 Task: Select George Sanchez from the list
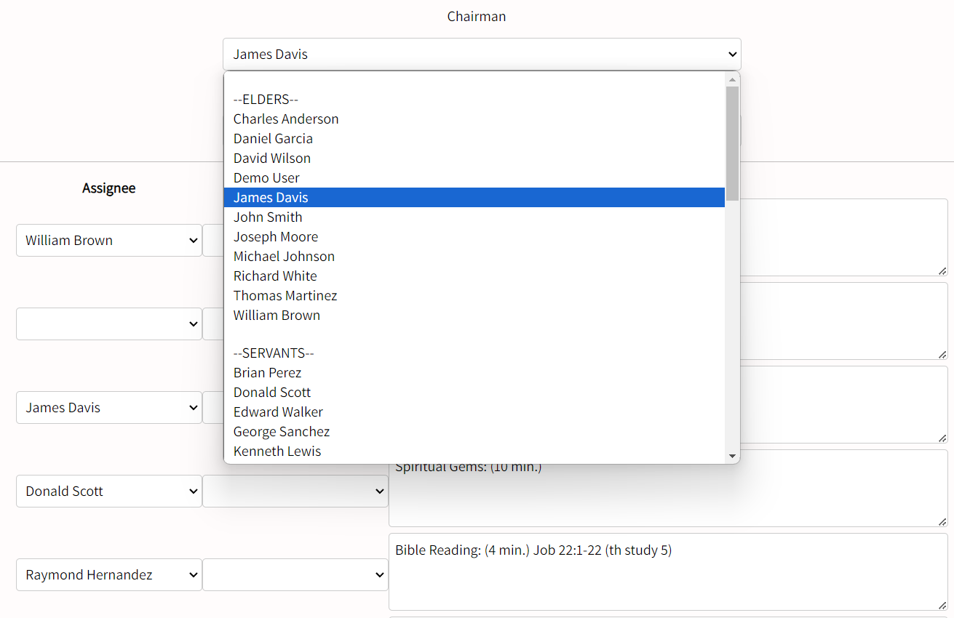[x=474, y=432]
